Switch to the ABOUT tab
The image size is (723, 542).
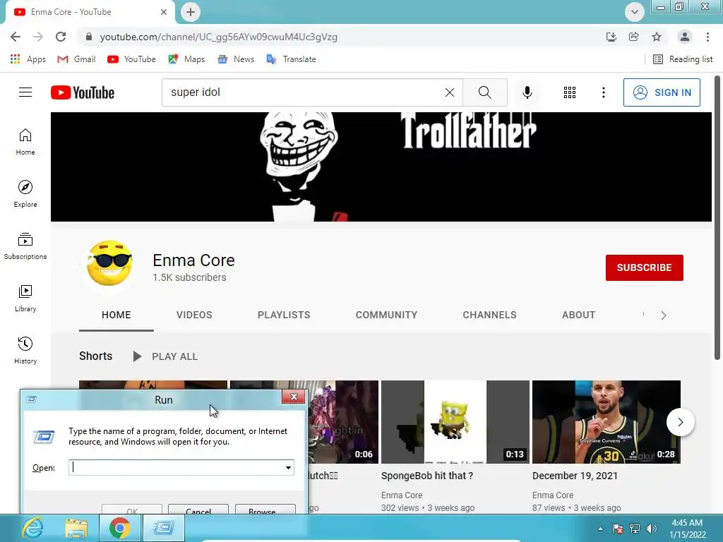578,315
